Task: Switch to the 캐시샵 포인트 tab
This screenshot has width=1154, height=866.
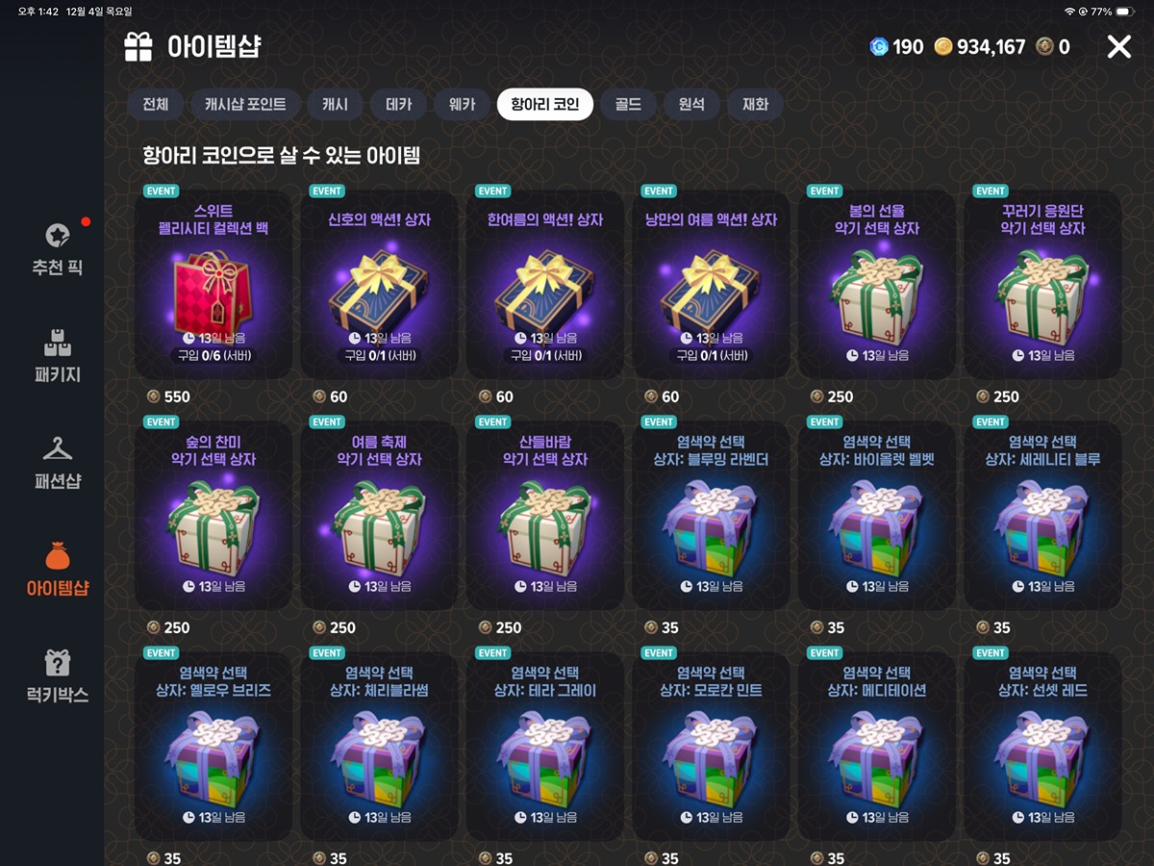Action: 245,104
